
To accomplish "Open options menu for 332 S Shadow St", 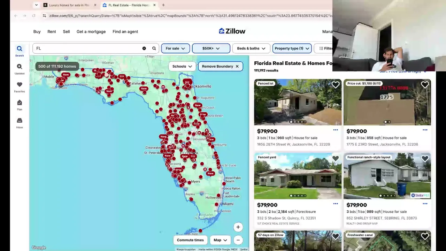I will point(336,204).
